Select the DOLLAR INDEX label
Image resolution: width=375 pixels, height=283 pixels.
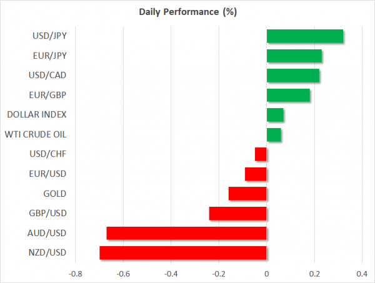pyautogui.click(x=36, y=115)
